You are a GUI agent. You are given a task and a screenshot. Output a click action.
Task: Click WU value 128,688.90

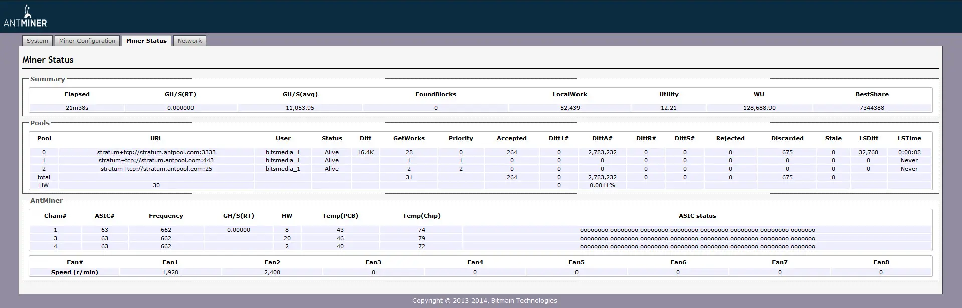click(759, 108)
